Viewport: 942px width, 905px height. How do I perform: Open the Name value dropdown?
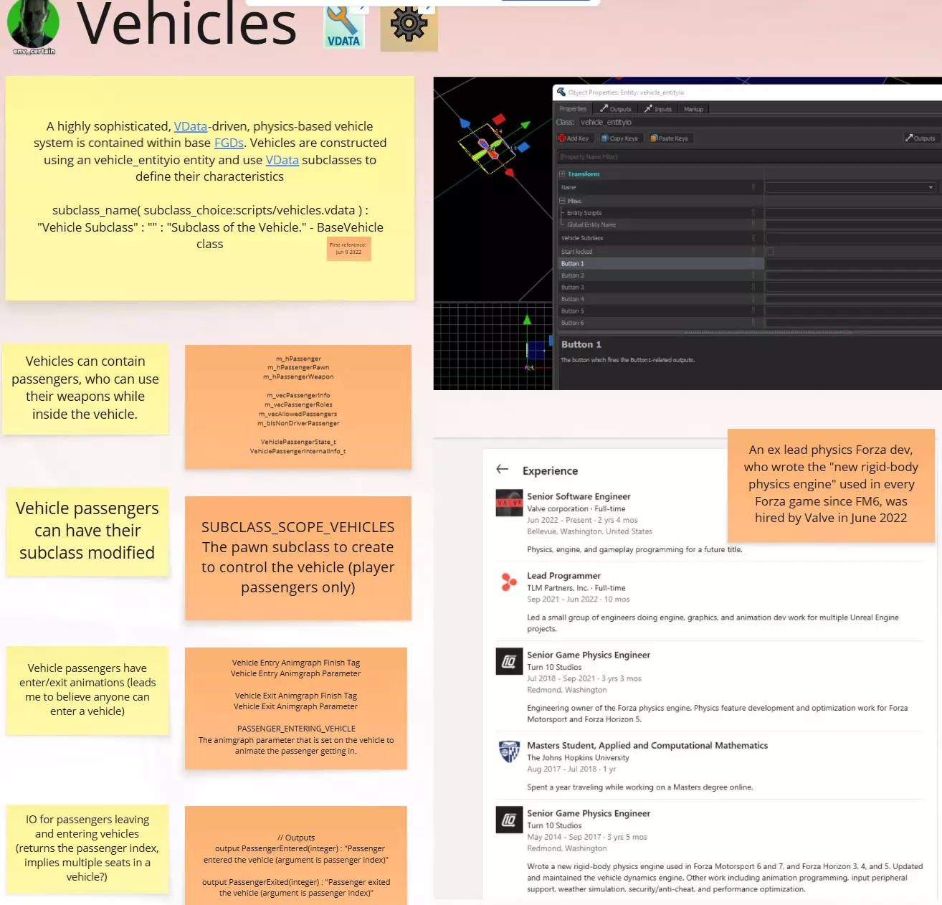point(931,187)
